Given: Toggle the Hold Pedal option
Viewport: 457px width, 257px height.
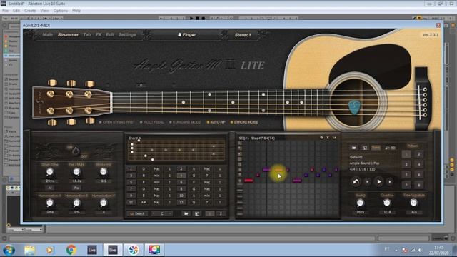Looking at the screenshot, I should coord(152,122).
